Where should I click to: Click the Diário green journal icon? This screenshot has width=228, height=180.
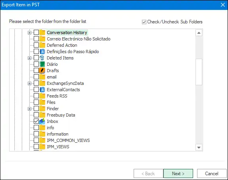[x=42, y=64]
